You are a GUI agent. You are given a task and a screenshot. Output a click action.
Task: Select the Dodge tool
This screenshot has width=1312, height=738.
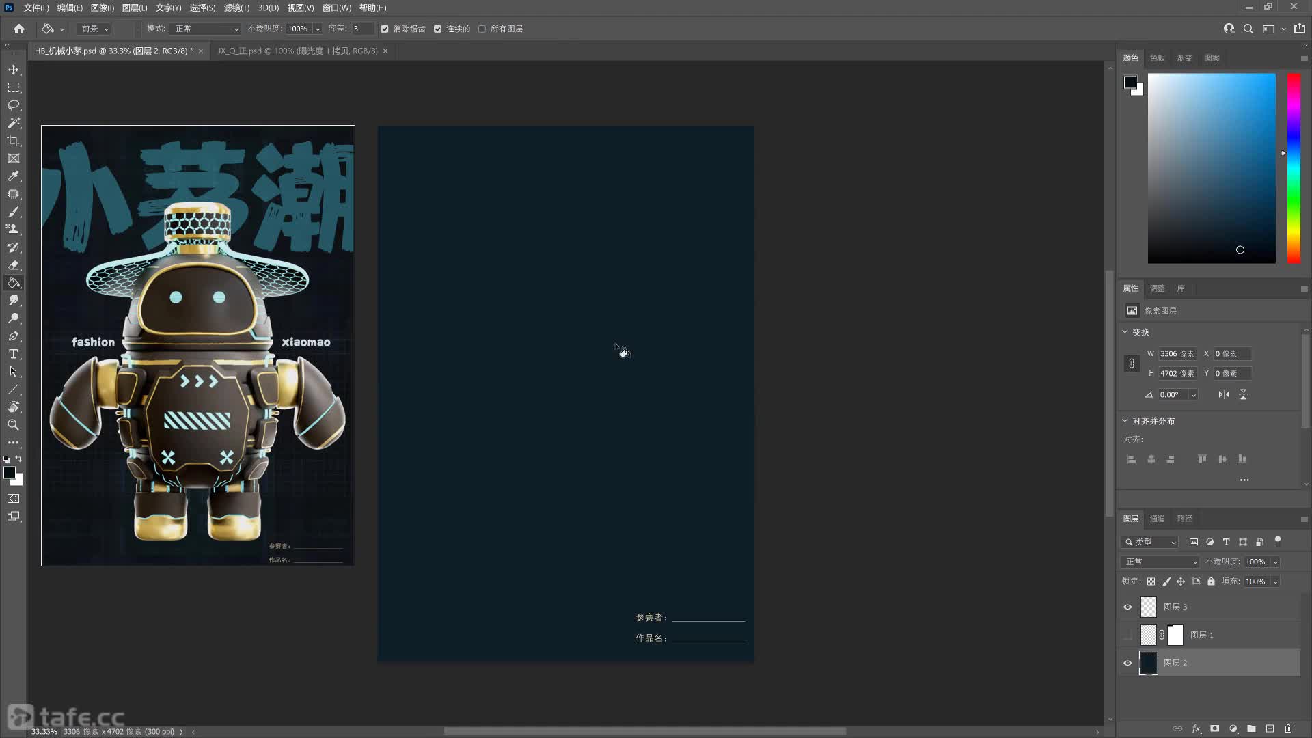pyautogui.click(x=14, y=318)
